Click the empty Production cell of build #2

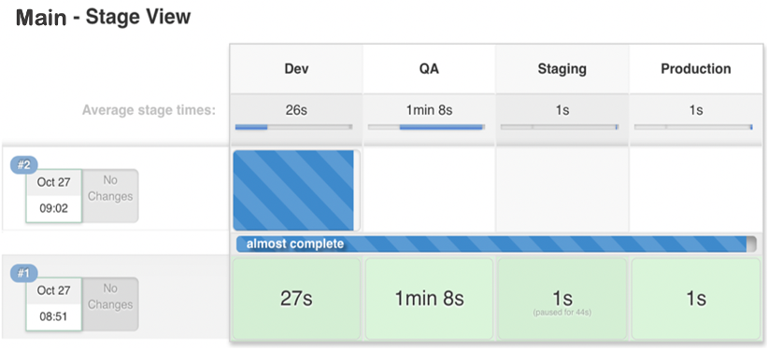click(695, 189)
